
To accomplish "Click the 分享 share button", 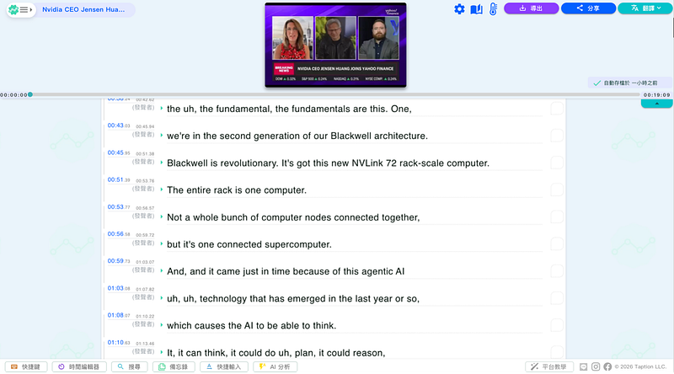I will click(x=588, y=8).
